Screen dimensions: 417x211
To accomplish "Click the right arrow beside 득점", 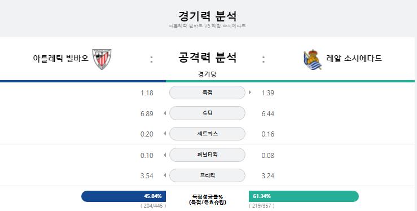I will pos(250,93).
